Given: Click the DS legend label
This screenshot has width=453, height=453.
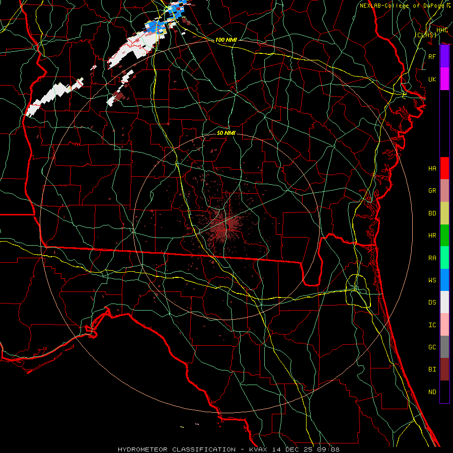Looking at the screenshot, I should (432, 303).
